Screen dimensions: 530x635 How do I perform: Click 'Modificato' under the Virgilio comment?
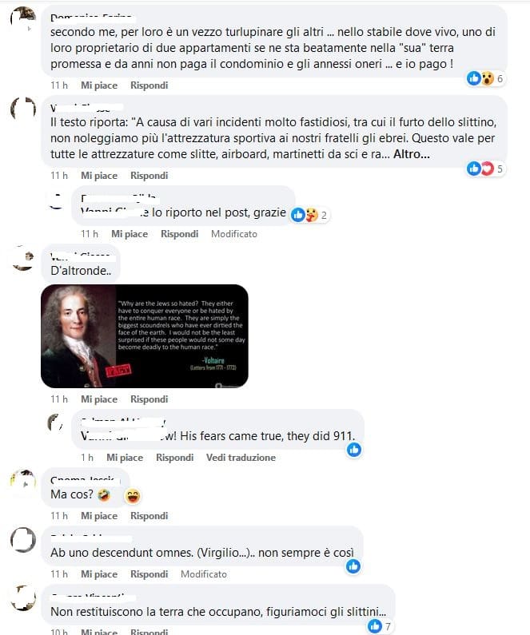(203, 574)
